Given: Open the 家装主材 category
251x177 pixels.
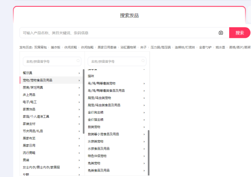Looking at the screenshot, I should tap(51, 124).
